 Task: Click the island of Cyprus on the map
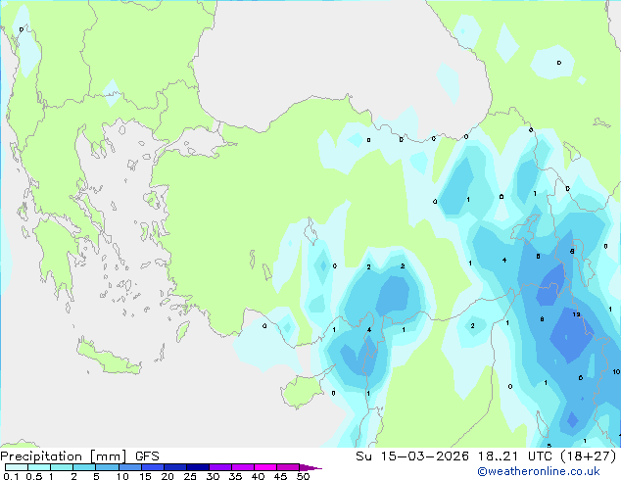305,389
